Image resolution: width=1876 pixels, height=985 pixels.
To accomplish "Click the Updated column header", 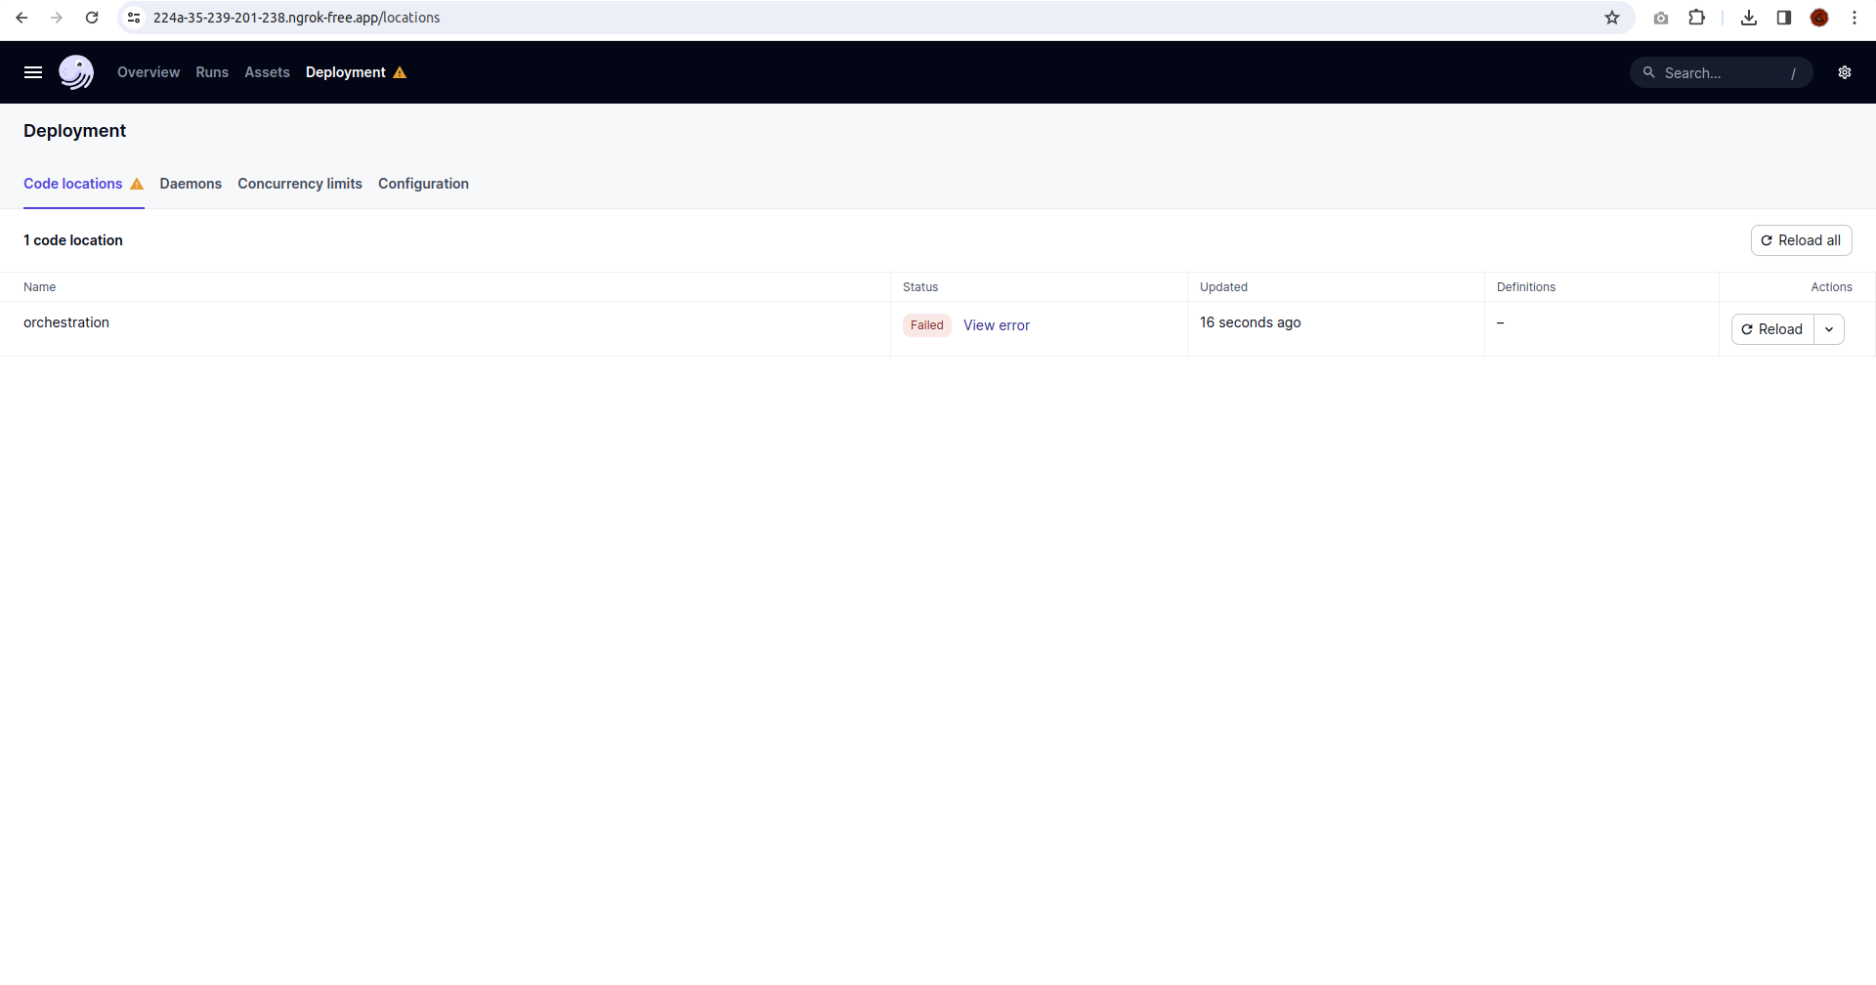I will tap(1223, 287).
